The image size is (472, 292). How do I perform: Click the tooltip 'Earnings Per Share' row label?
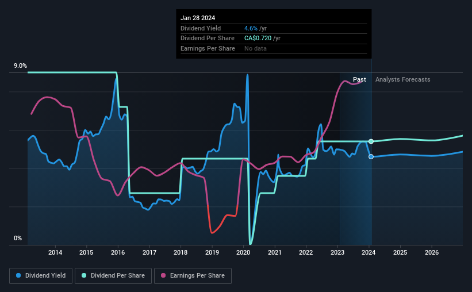click(x=208, y=48)
